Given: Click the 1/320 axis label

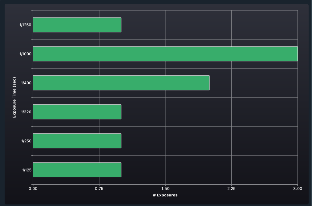Looking at the screenshot, I should [x=26, y=112].
